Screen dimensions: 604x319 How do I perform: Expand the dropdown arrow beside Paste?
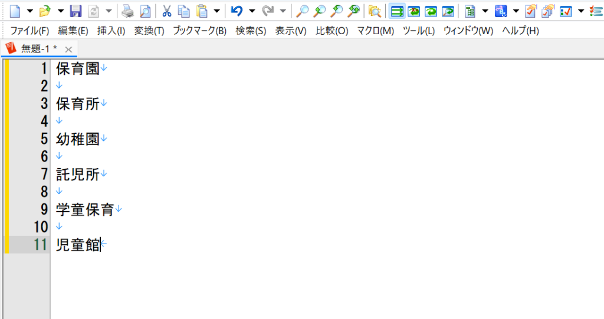pyautogui.click(x=217, y=11)
